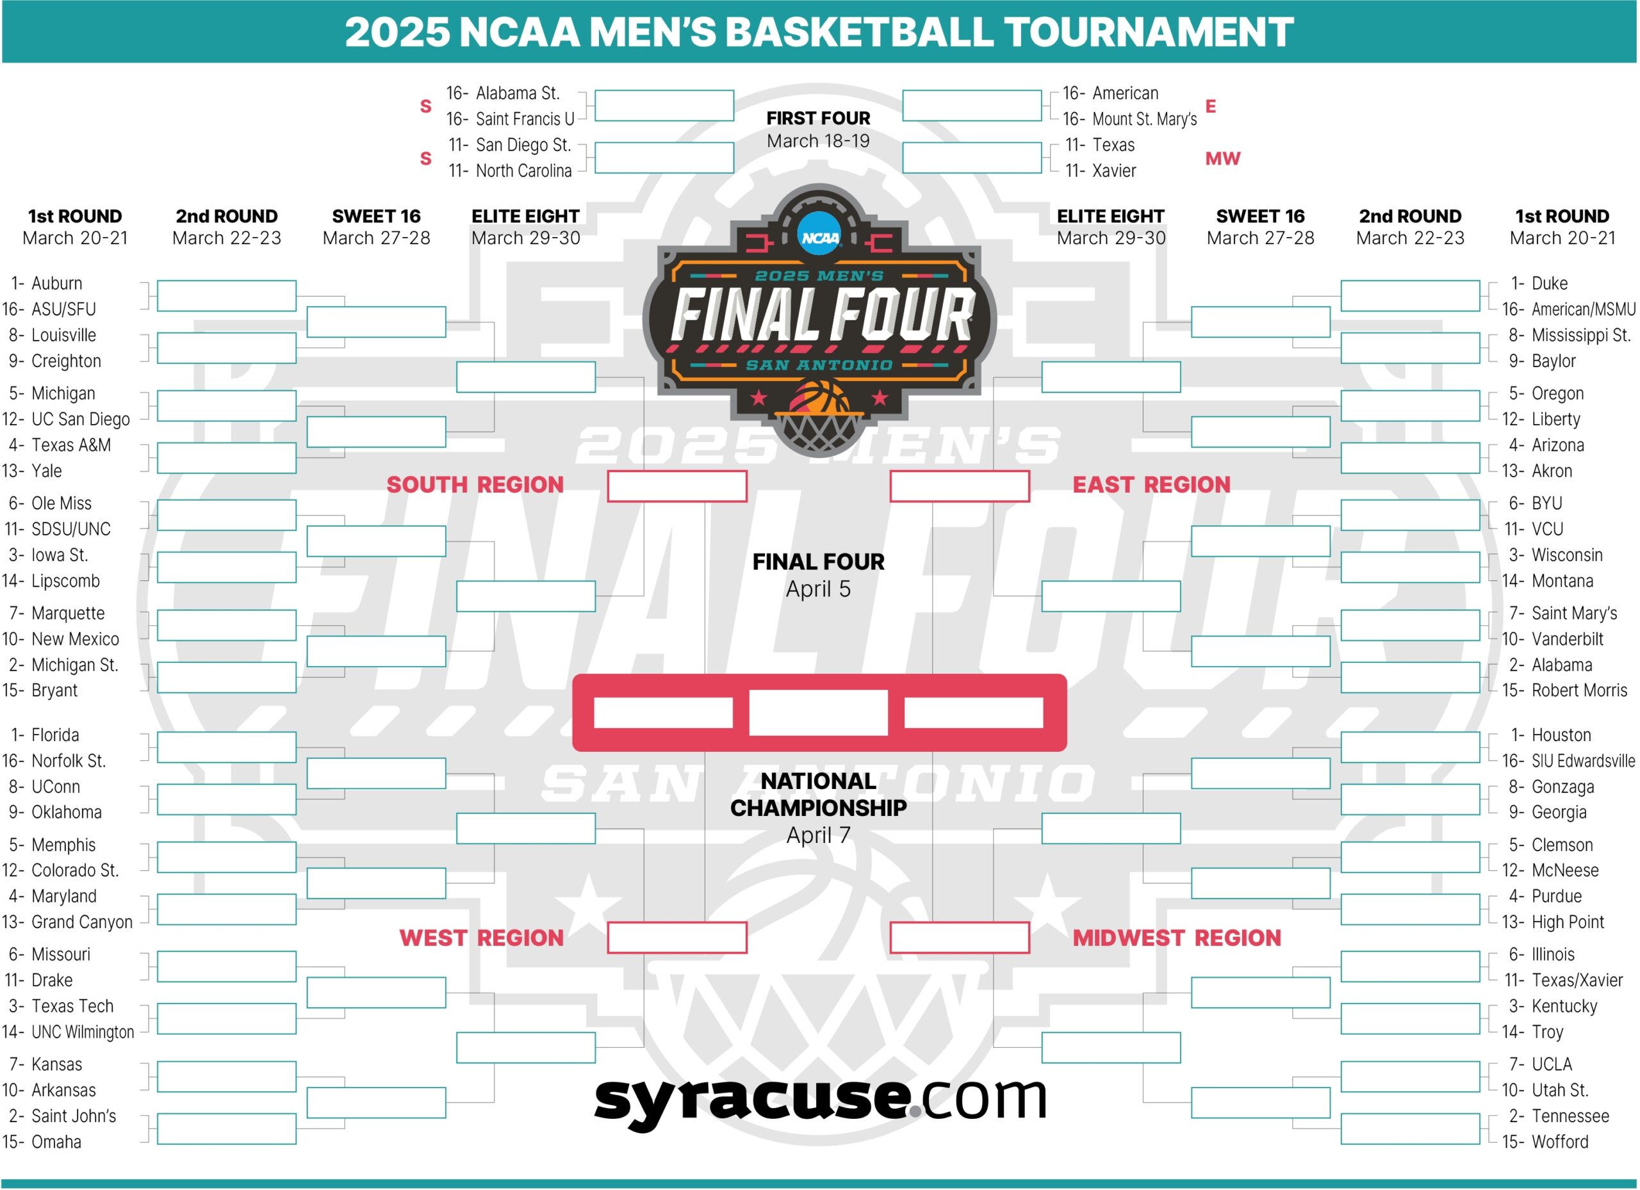
Task: Click the Final Four San Antonio logo
Action: 819,318
